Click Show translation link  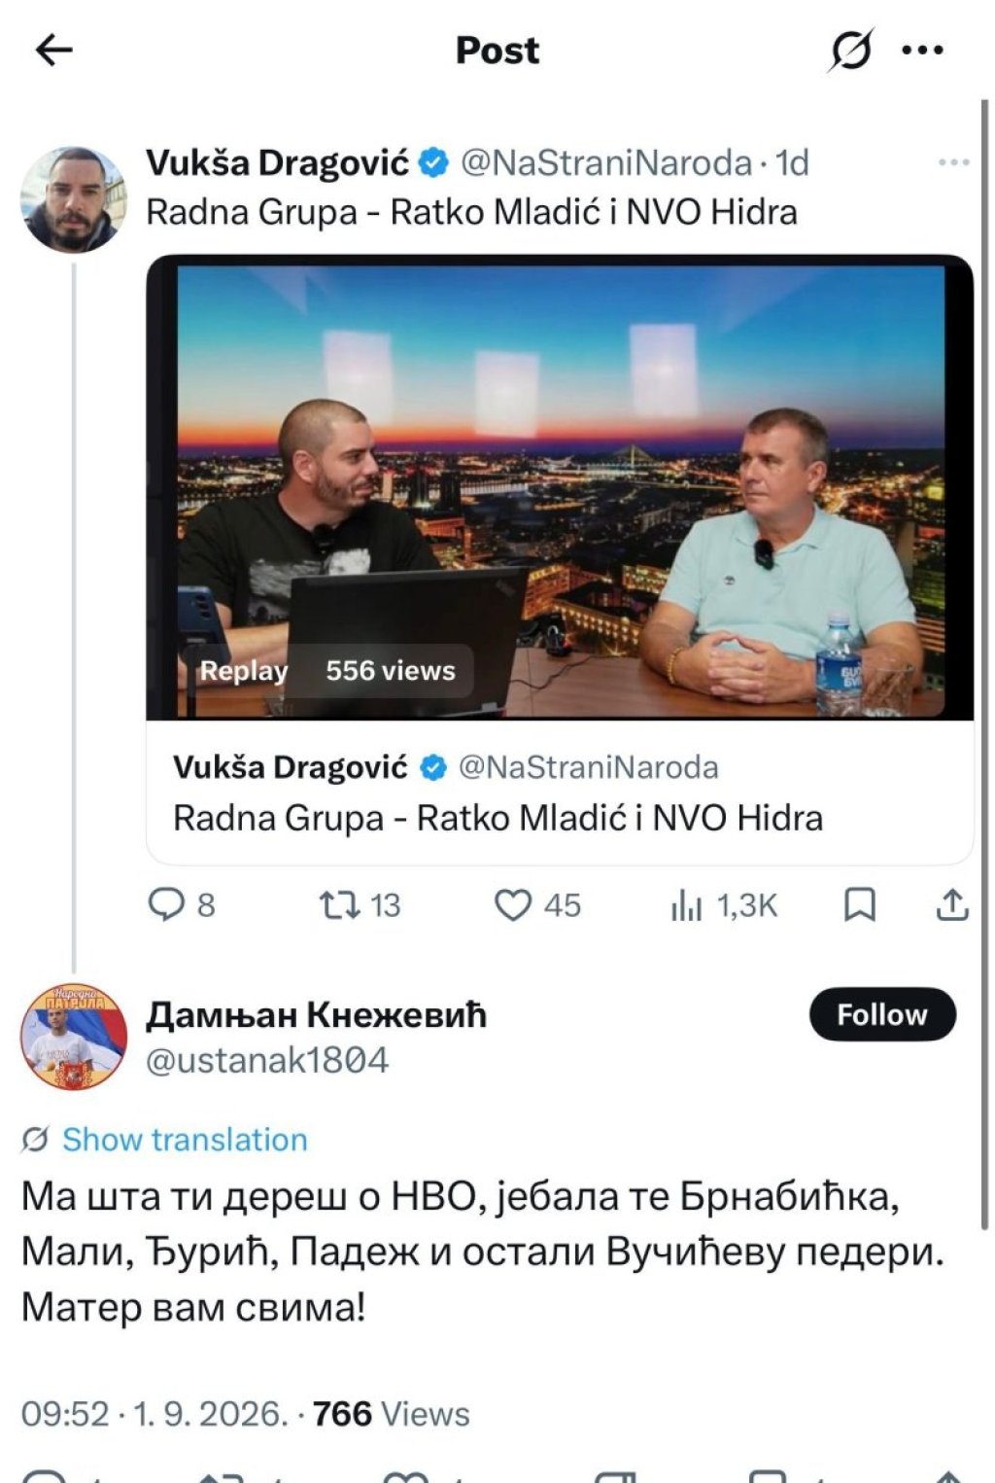click(185, 1139)
